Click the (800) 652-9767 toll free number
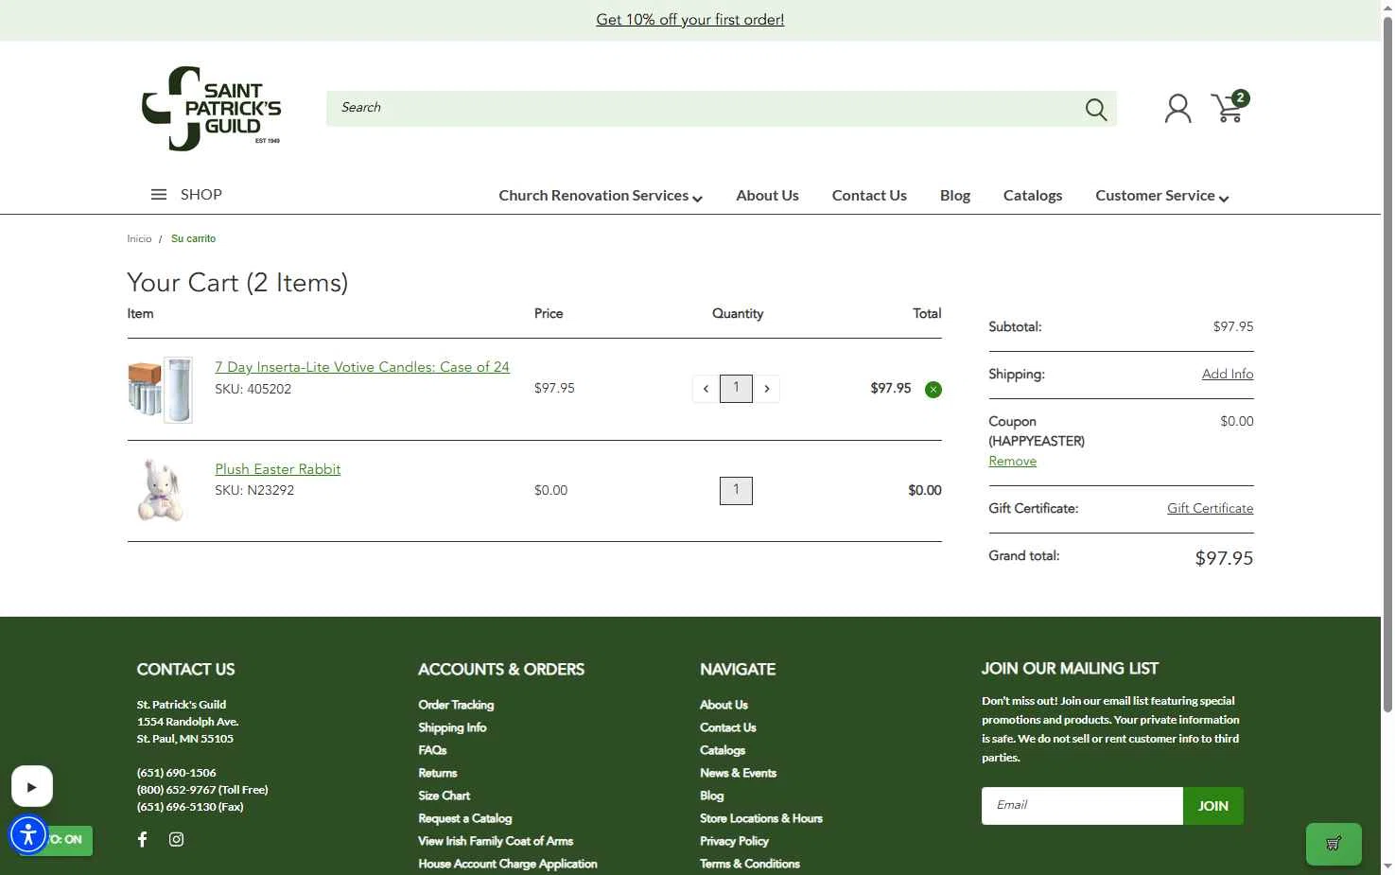Image resolution: width=1395 pixels, height=875 pixels. (202, 790)
